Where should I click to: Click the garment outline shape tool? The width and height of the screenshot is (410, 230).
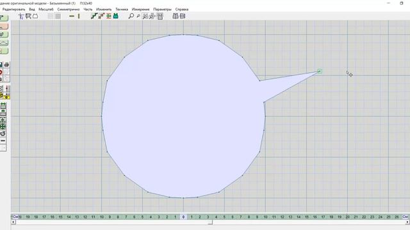point(35,16)
